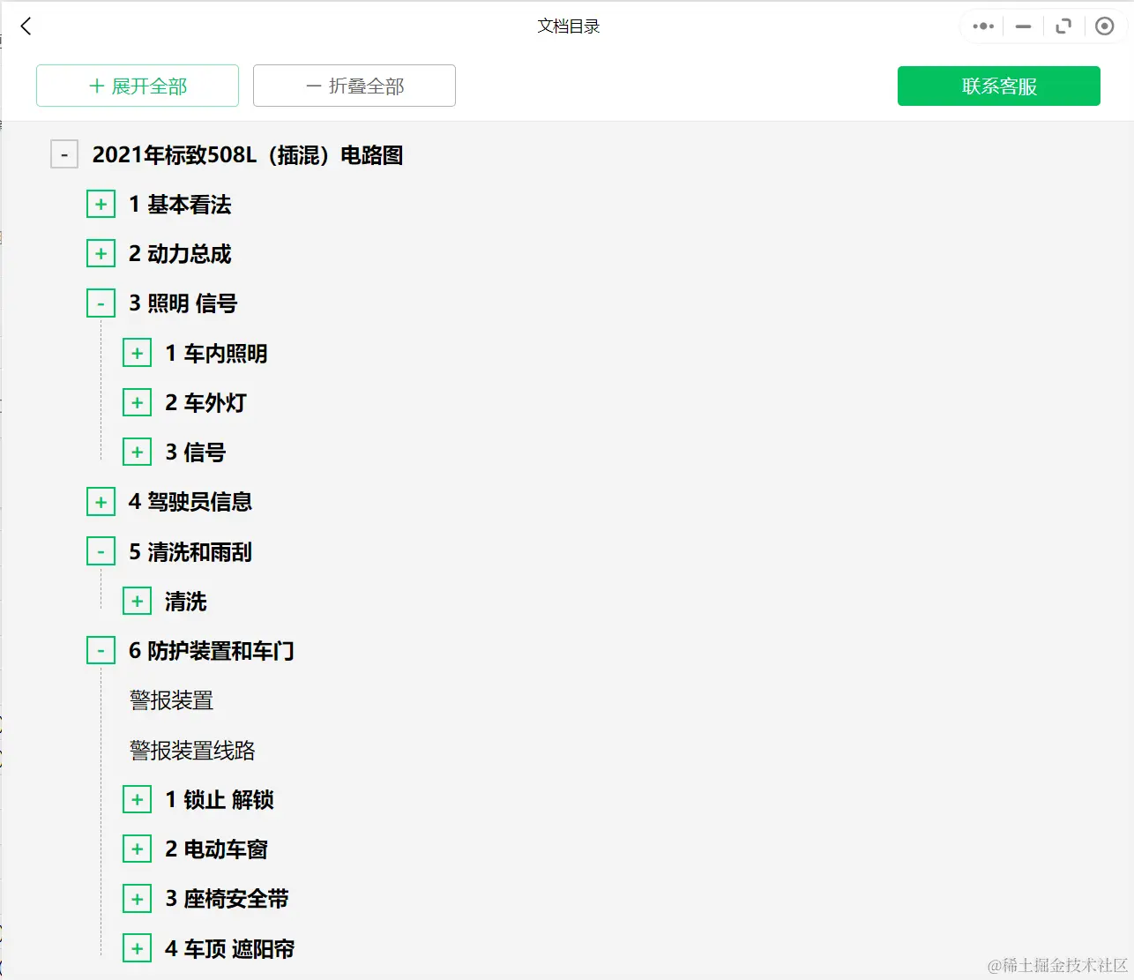Collapse the root "2021年标致508L（插混）电路图" node
This screenshot has width=1134, height=980.
coord(64,153)
